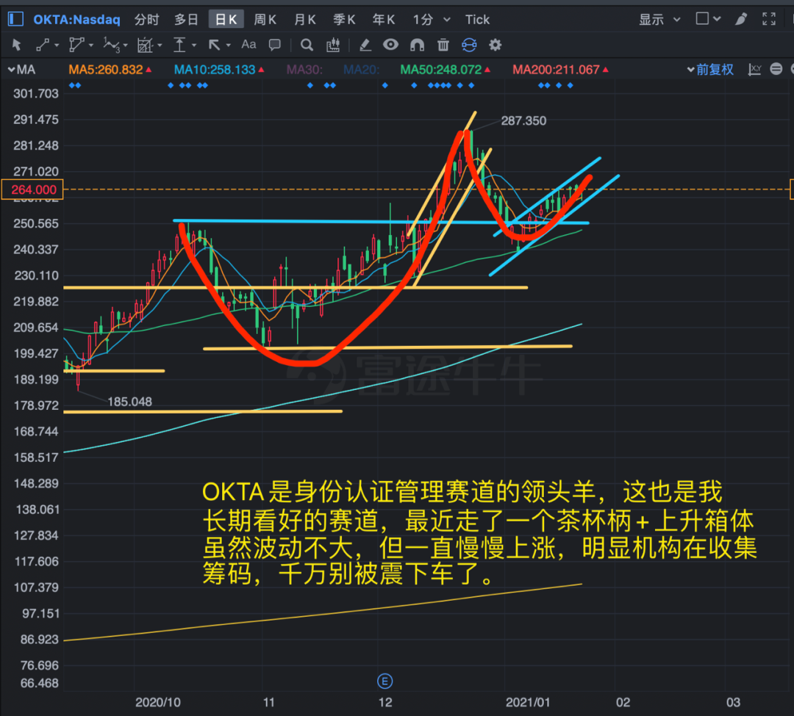The image size is (794, 716).
Task: Click the blue sync drawings icon
Action: pyautogui.click(x=469, y=45)
